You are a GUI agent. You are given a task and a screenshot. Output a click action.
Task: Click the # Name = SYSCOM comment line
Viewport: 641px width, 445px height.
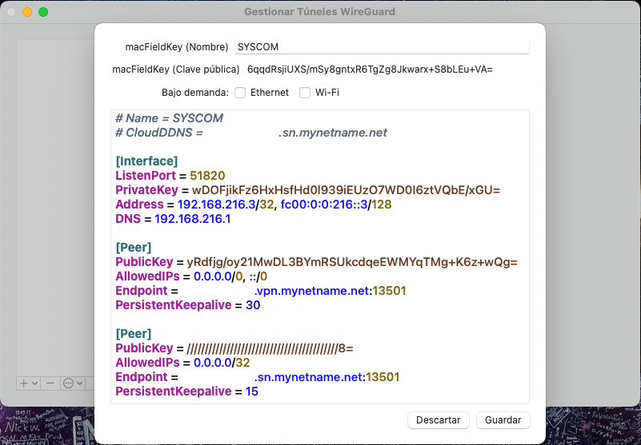pyautogui.click(x=169, y=118)
